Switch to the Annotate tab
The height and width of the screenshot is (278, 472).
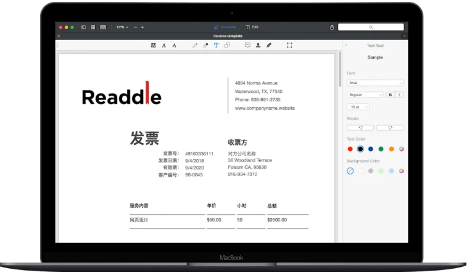click(x=225, y=27)
